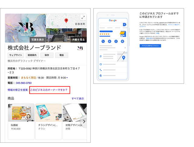Open 外観を見る street view photo
The image size is (194, 147).
point(79,40)
